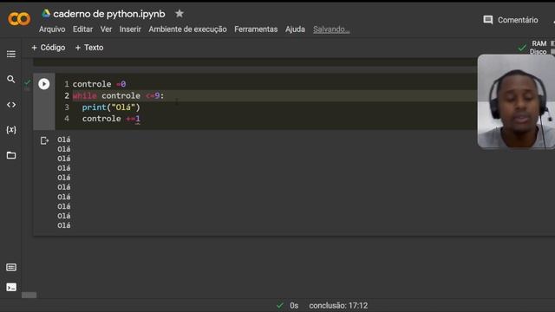Open the Inserir menu

coord(130,29)
